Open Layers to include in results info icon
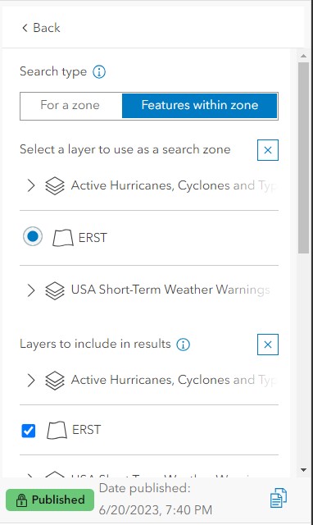This screenshot has width=313, height=525. pyautogui.click(x=183, y=345)
